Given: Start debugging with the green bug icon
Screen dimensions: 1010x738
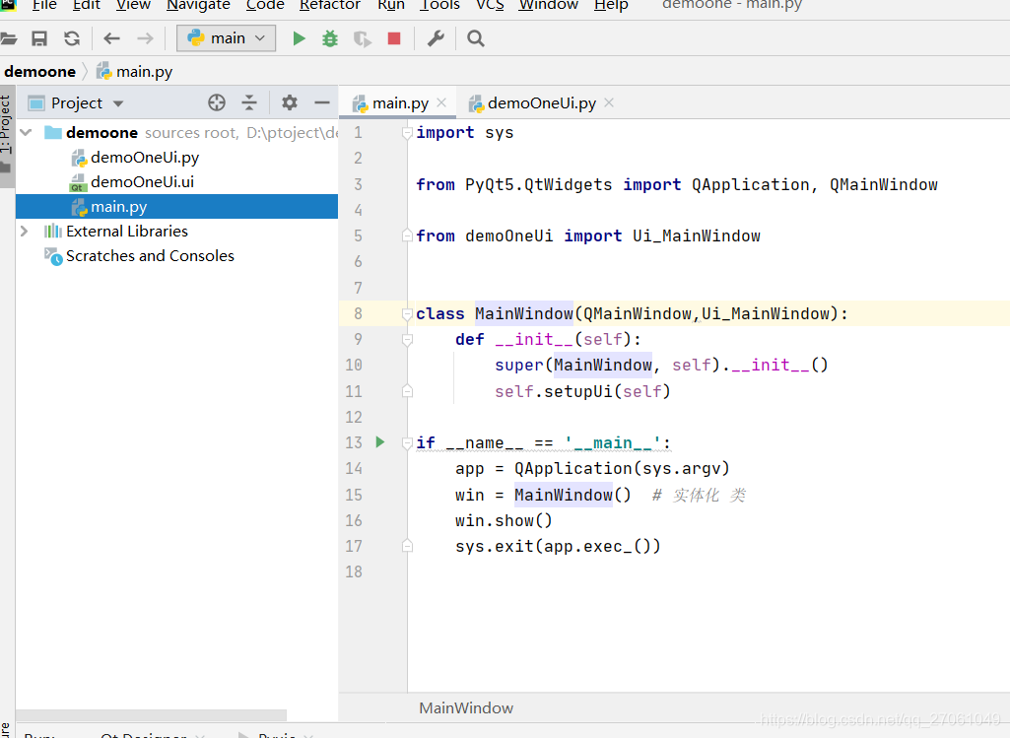Looking at the screenshot, I should pyautogui.click(x=330, y=38).
